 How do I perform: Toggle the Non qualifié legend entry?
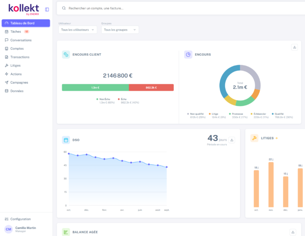coord(196,116)
